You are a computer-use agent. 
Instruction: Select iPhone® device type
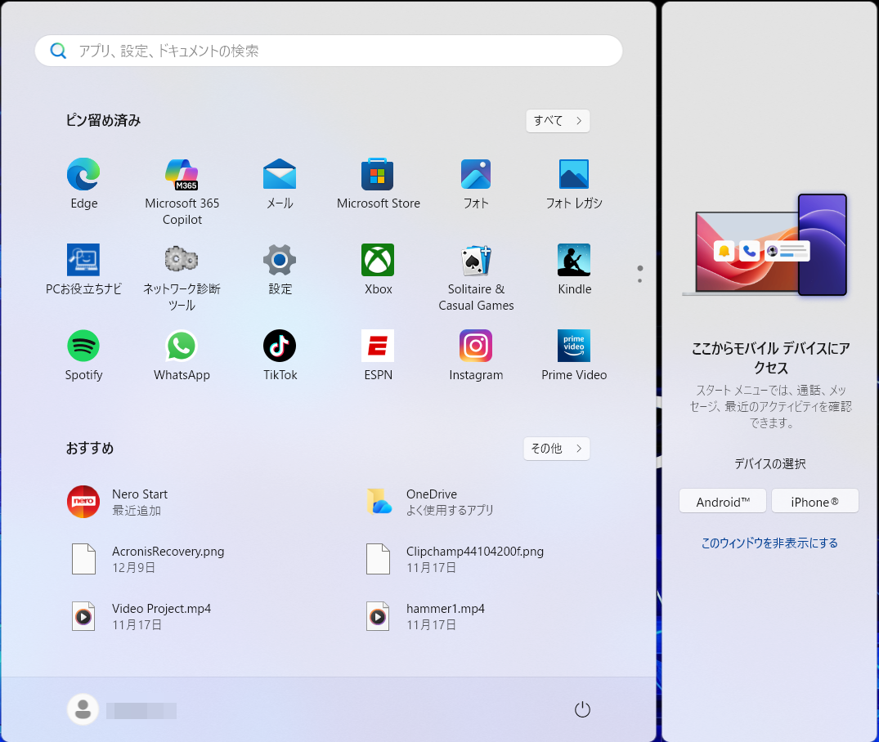814,502
